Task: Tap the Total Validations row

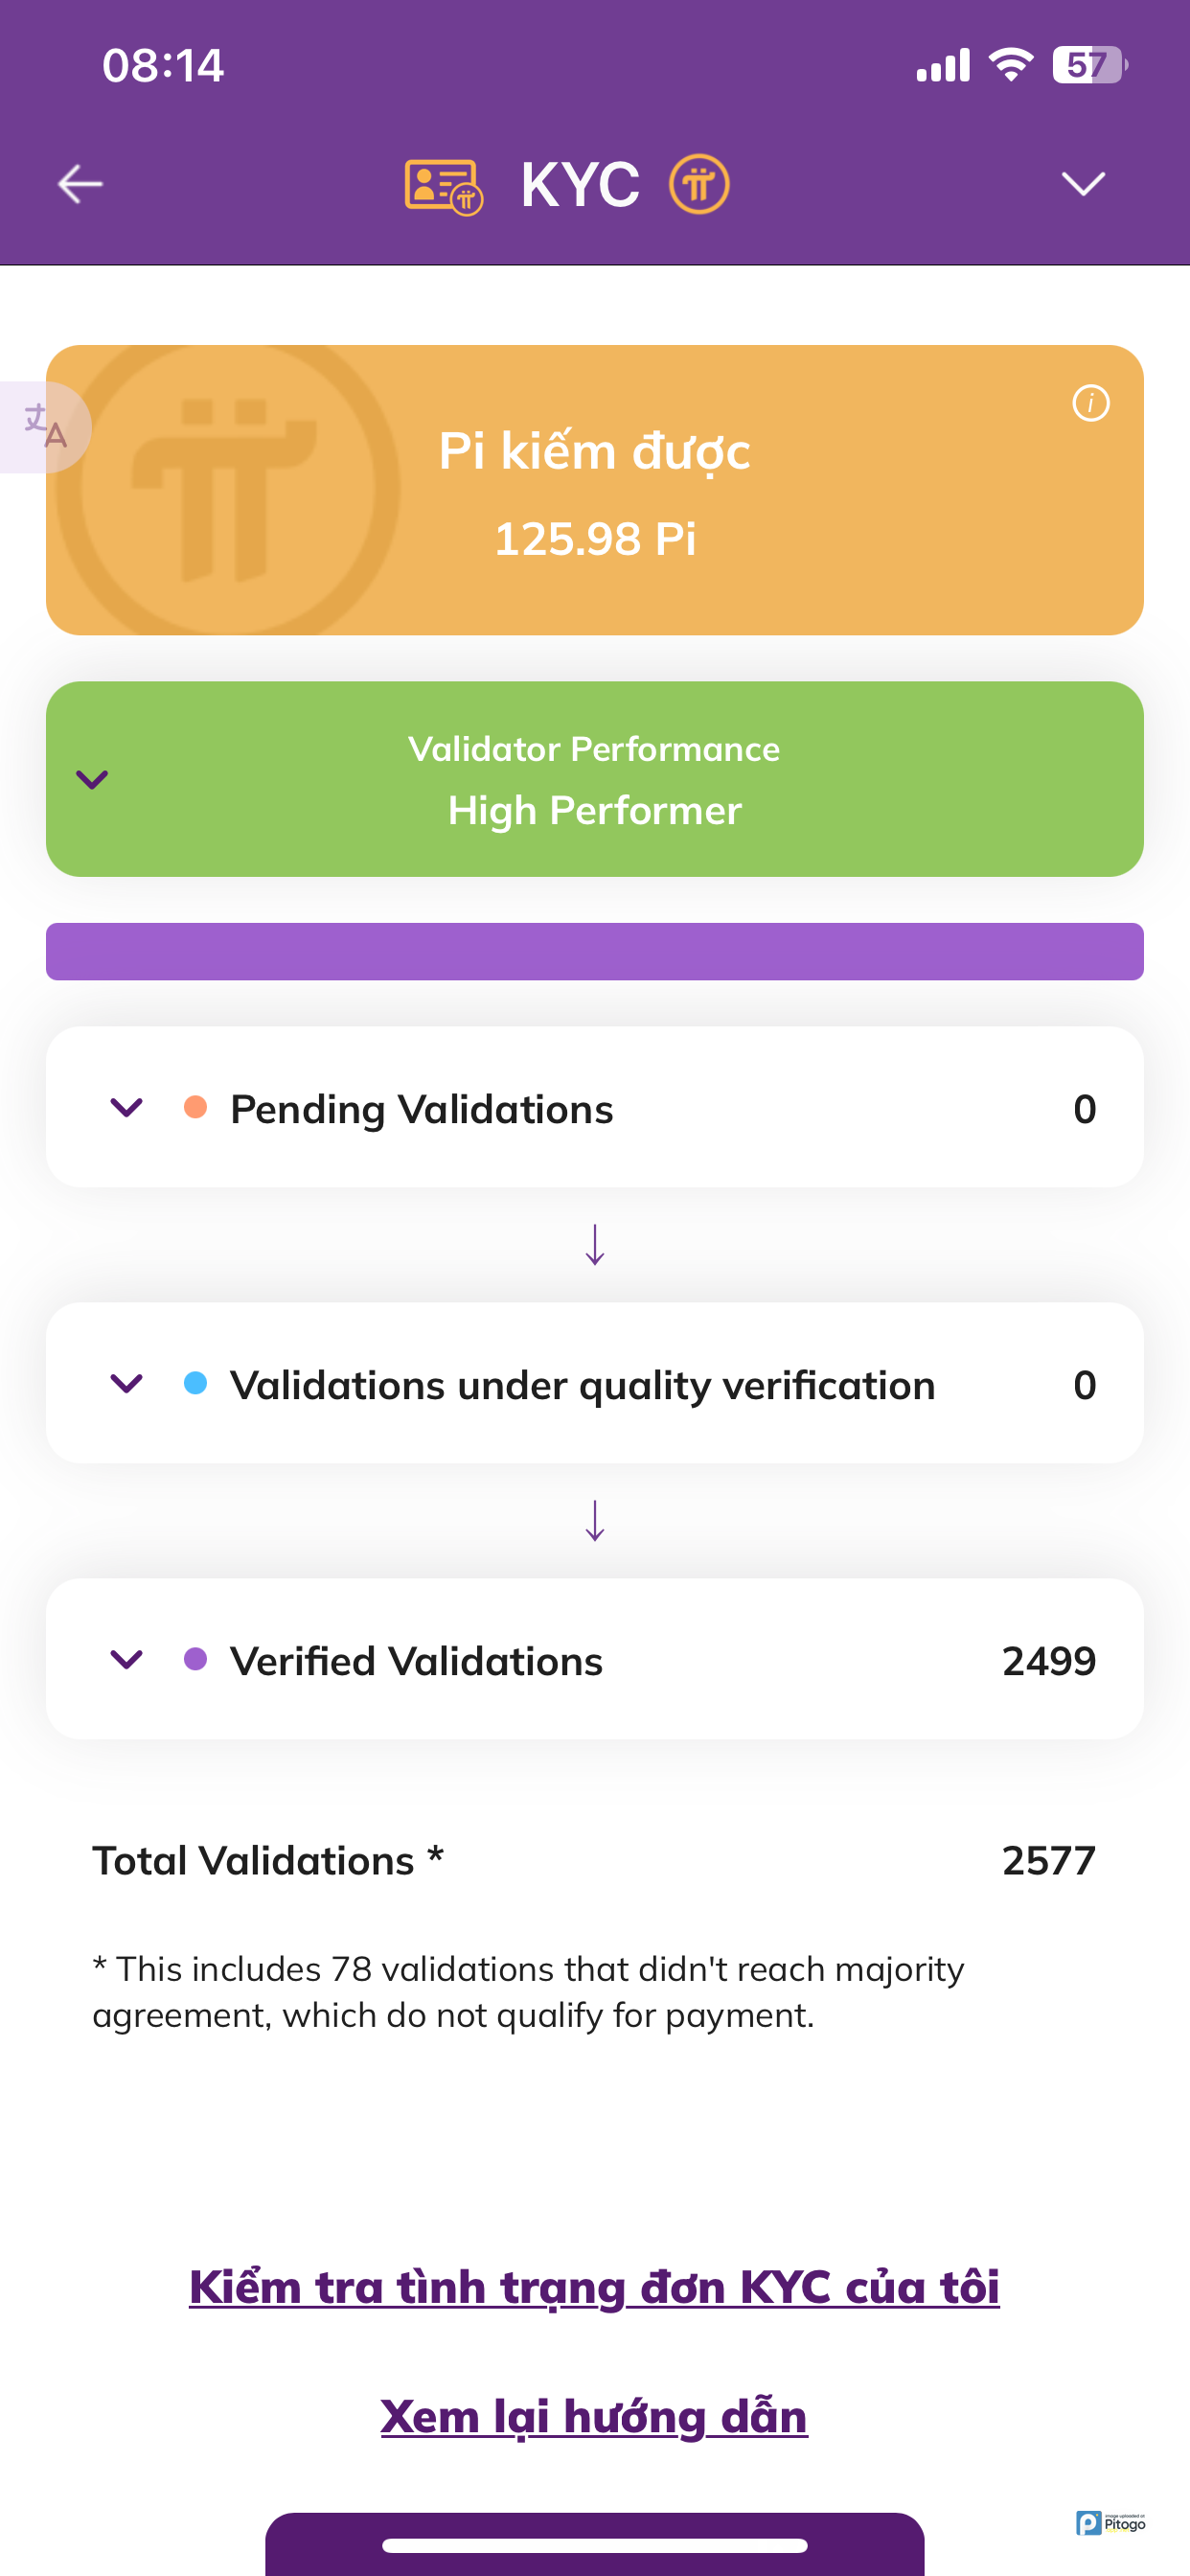Action: point(594,1860)
